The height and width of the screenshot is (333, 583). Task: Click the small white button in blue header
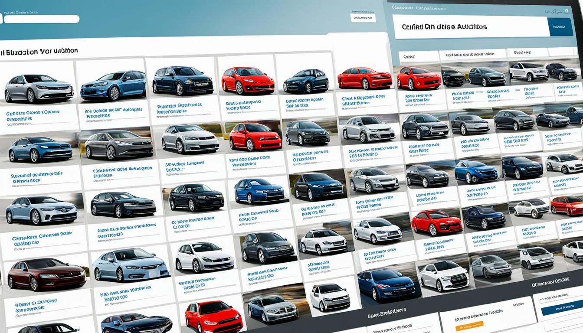tap(363, 18)
